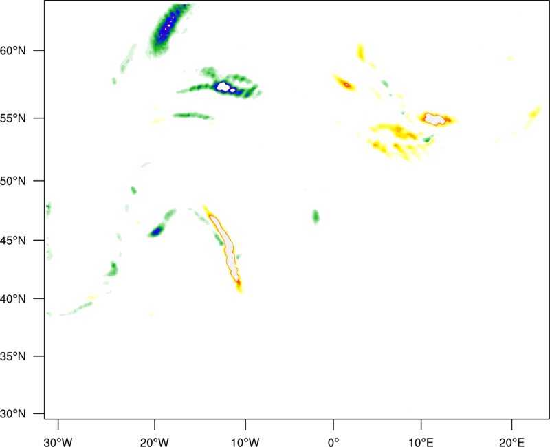Select the large blue-green streak at top

click(165, 29)
